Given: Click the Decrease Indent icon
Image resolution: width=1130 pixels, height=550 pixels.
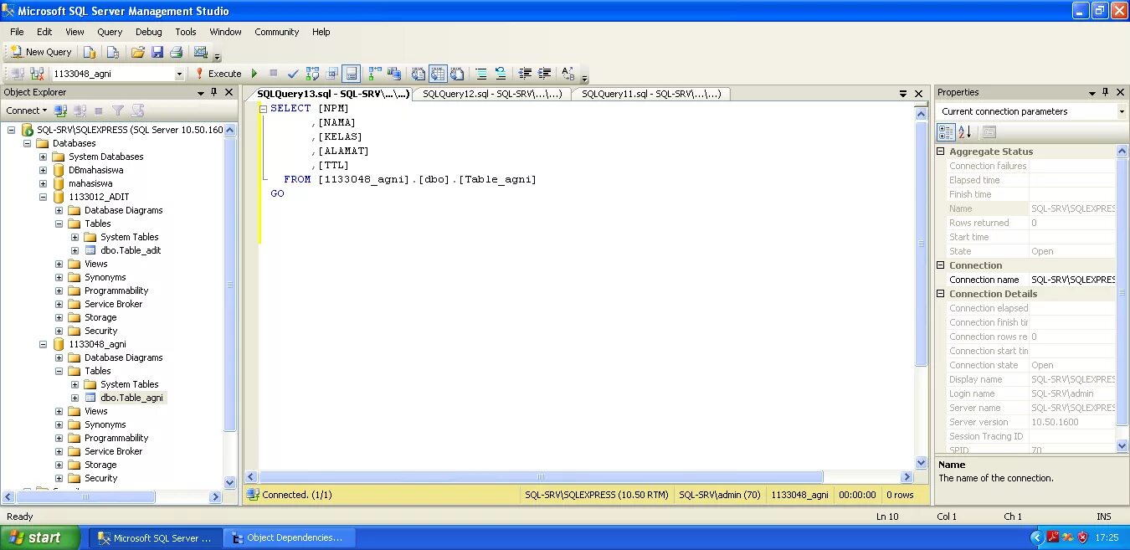Looking at the screenshot, I should click(525, 74).
